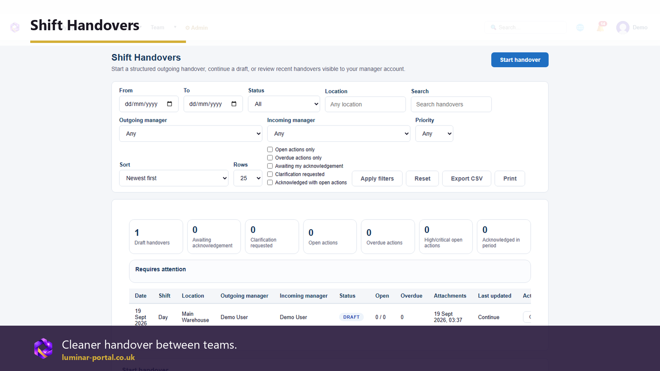The image size is (660, 371).
Task: Check Awaiting my acknowledgement
Action: pos(270,166)
